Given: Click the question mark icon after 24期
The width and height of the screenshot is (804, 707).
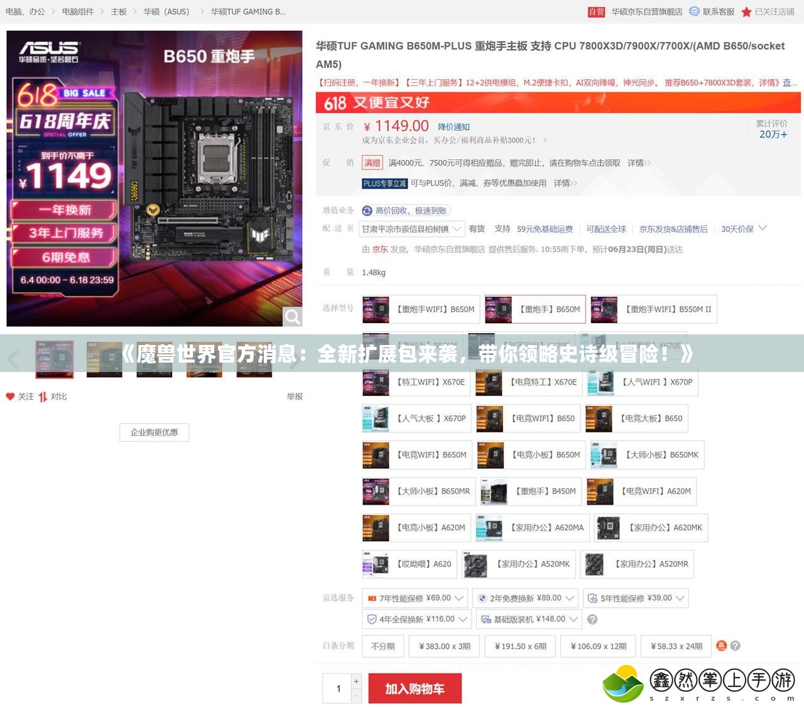Looking at the screenshot, I should 736,645.
